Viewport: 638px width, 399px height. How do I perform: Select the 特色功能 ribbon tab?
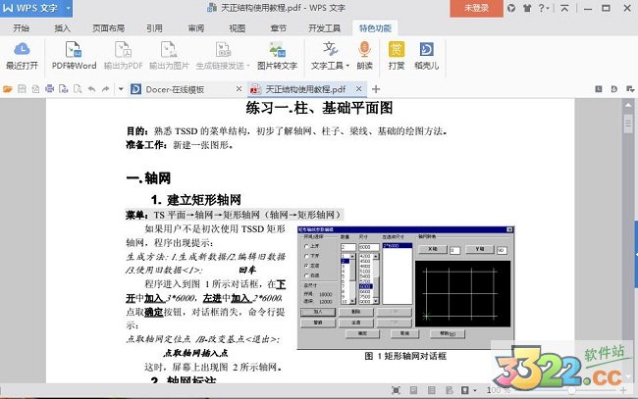point(375,28)
